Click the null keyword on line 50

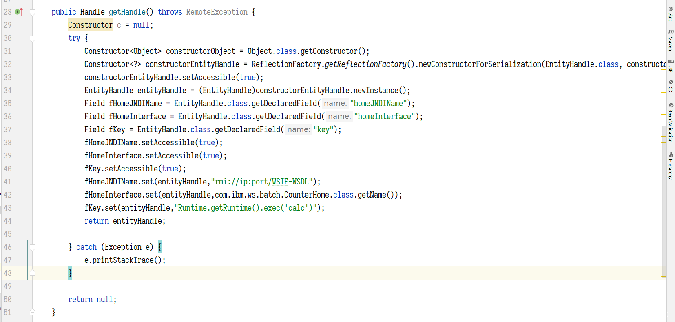105,299
